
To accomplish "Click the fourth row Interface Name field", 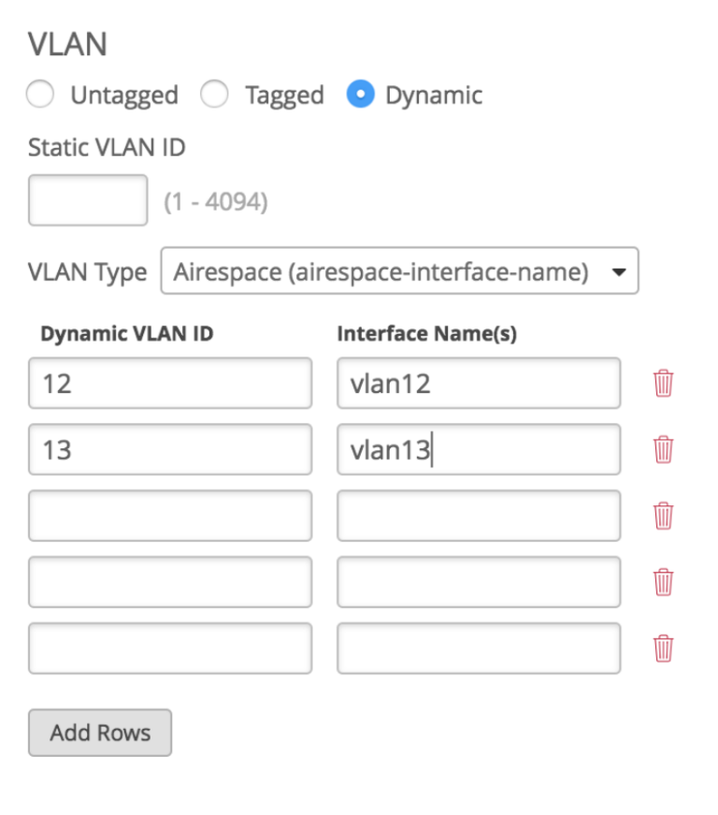I will pos(478,582).
